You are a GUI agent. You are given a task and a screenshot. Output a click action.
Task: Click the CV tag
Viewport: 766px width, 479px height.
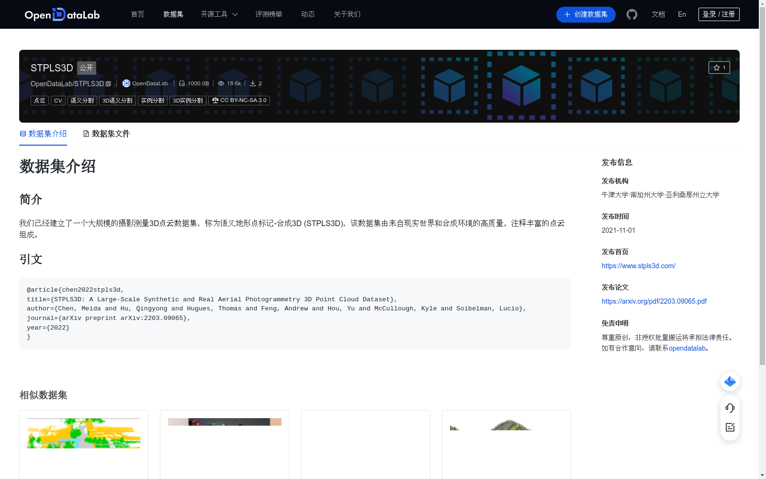58,101
